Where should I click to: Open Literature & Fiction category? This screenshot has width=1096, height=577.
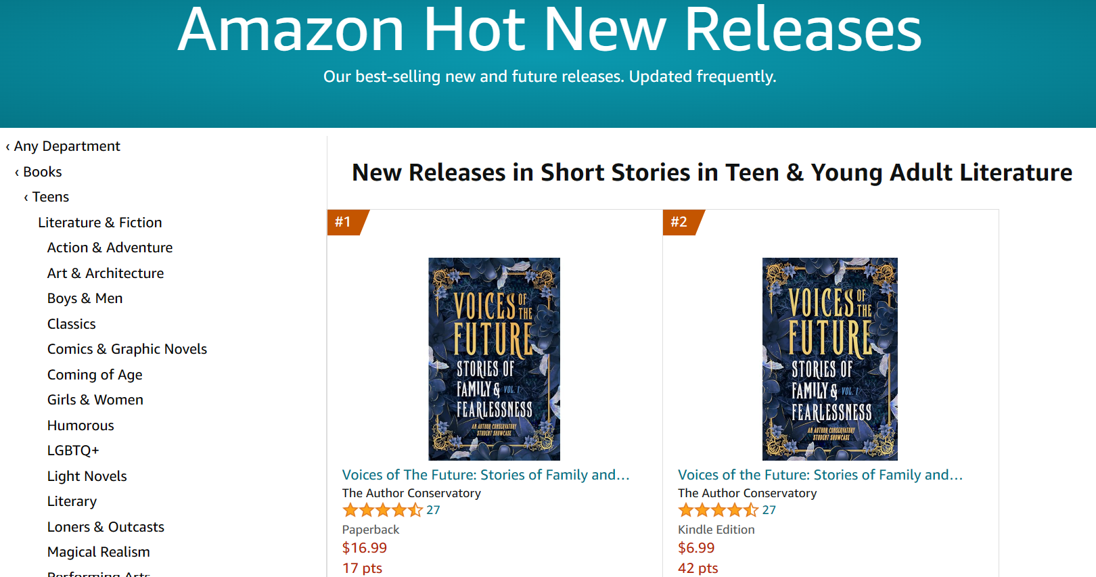(x=100, y=223)
